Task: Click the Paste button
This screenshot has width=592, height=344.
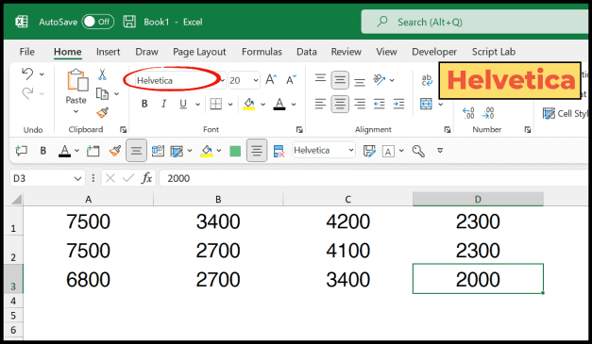Action: 77,86
